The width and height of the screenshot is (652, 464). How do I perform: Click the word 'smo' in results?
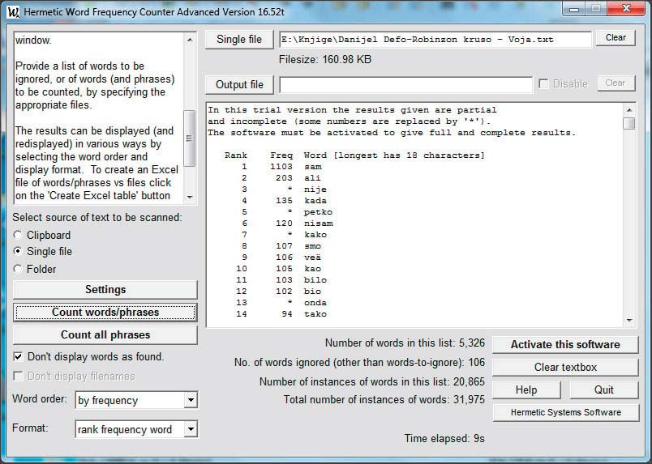coord(312,246)
